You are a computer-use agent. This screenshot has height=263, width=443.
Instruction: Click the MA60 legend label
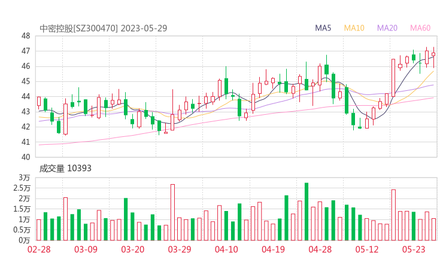(420, 28)
